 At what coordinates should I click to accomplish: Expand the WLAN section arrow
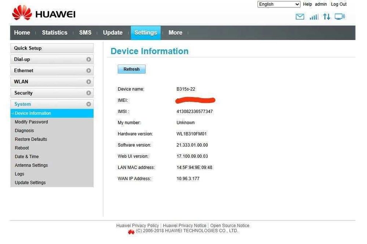(x=88, y=82)
